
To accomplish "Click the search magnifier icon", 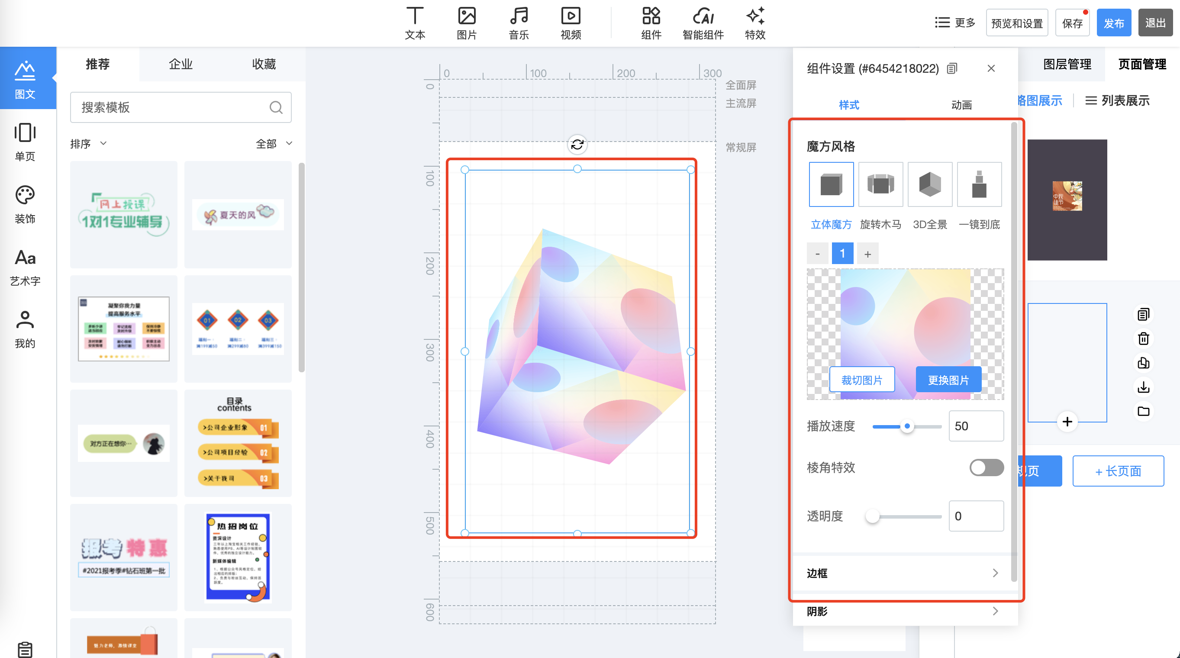I will (x=276, y=107).
